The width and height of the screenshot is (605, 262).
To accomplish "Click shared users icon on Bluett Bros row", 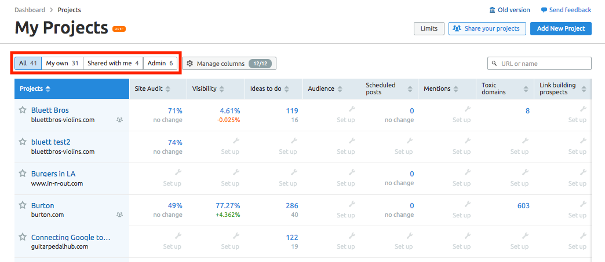I will coord(119,120).
